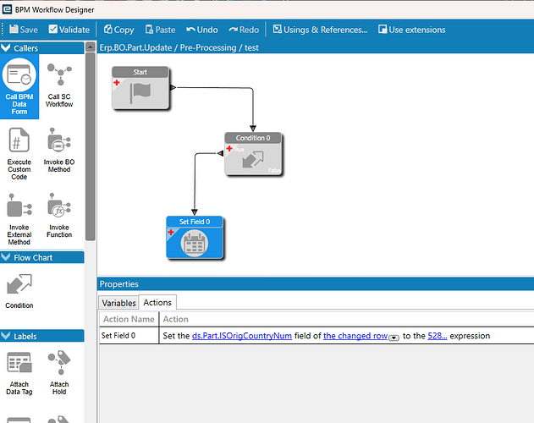Click red plus on Start node
This screenshot has width=534, height=423.
point(117,82)
